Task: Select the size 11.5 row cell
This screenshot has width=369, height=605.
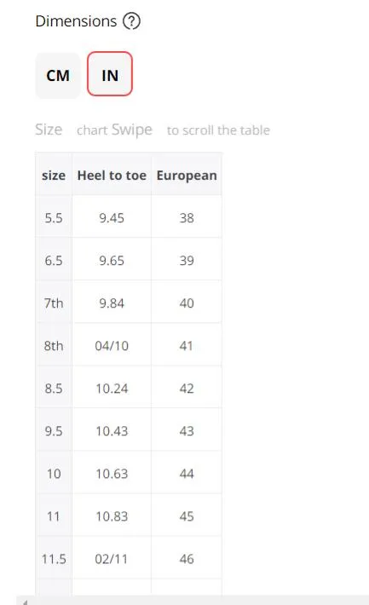Action: 54,559
